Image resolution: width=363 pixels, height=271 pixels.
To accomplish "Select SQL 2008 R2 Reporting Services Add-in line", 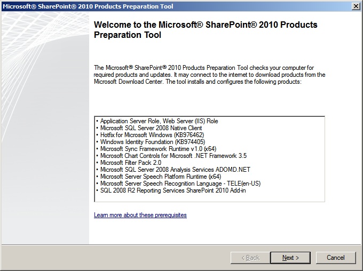I will [x=173, y=190].
